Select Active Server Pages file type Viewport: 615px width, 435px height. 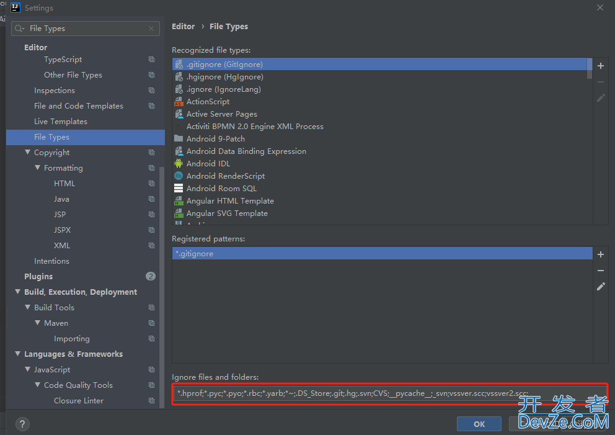point(379,114)
